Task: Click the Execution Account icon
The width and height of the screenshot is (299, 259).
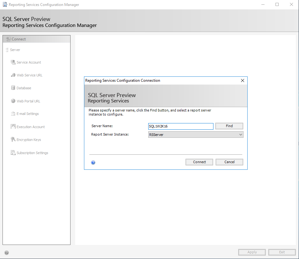Action: pyautogui.click(x=13, y=127)
